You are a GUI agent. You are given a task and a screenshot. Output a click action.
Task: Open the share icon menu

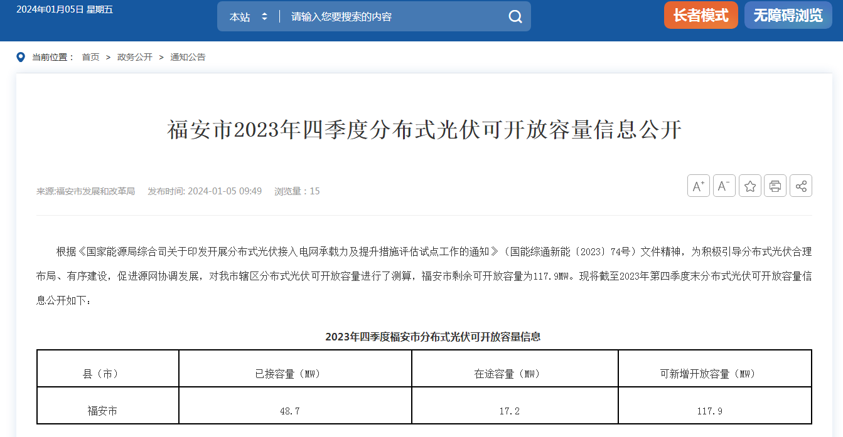(x=801, y=186)
